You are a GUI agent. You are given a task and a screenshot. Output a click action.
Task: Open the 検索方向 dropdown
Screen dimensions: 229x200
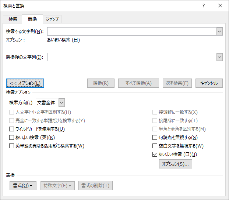[61, 103]
